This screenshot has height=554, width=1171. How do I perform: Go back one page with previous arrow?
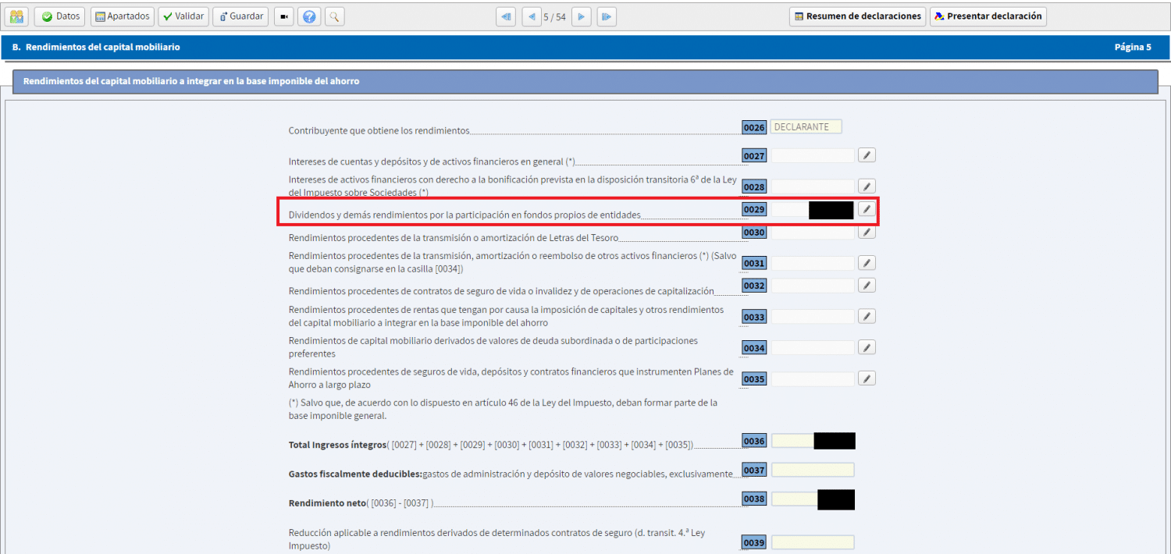[531, 16]
